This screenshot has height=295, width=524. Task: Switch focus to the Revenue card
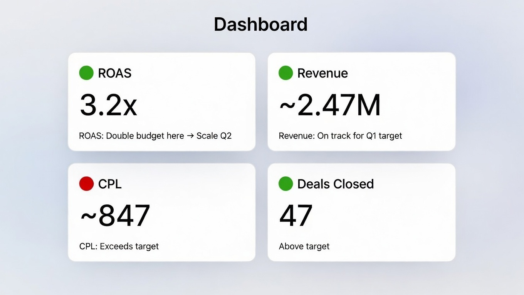[361, 102]
